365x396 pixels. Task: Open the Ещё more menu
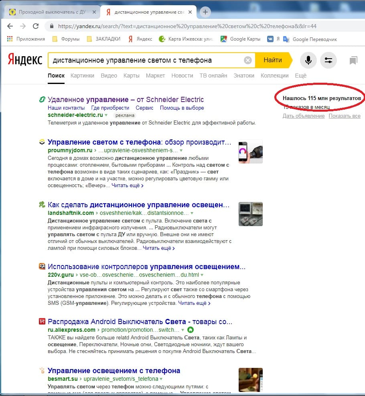pos(300,76)
